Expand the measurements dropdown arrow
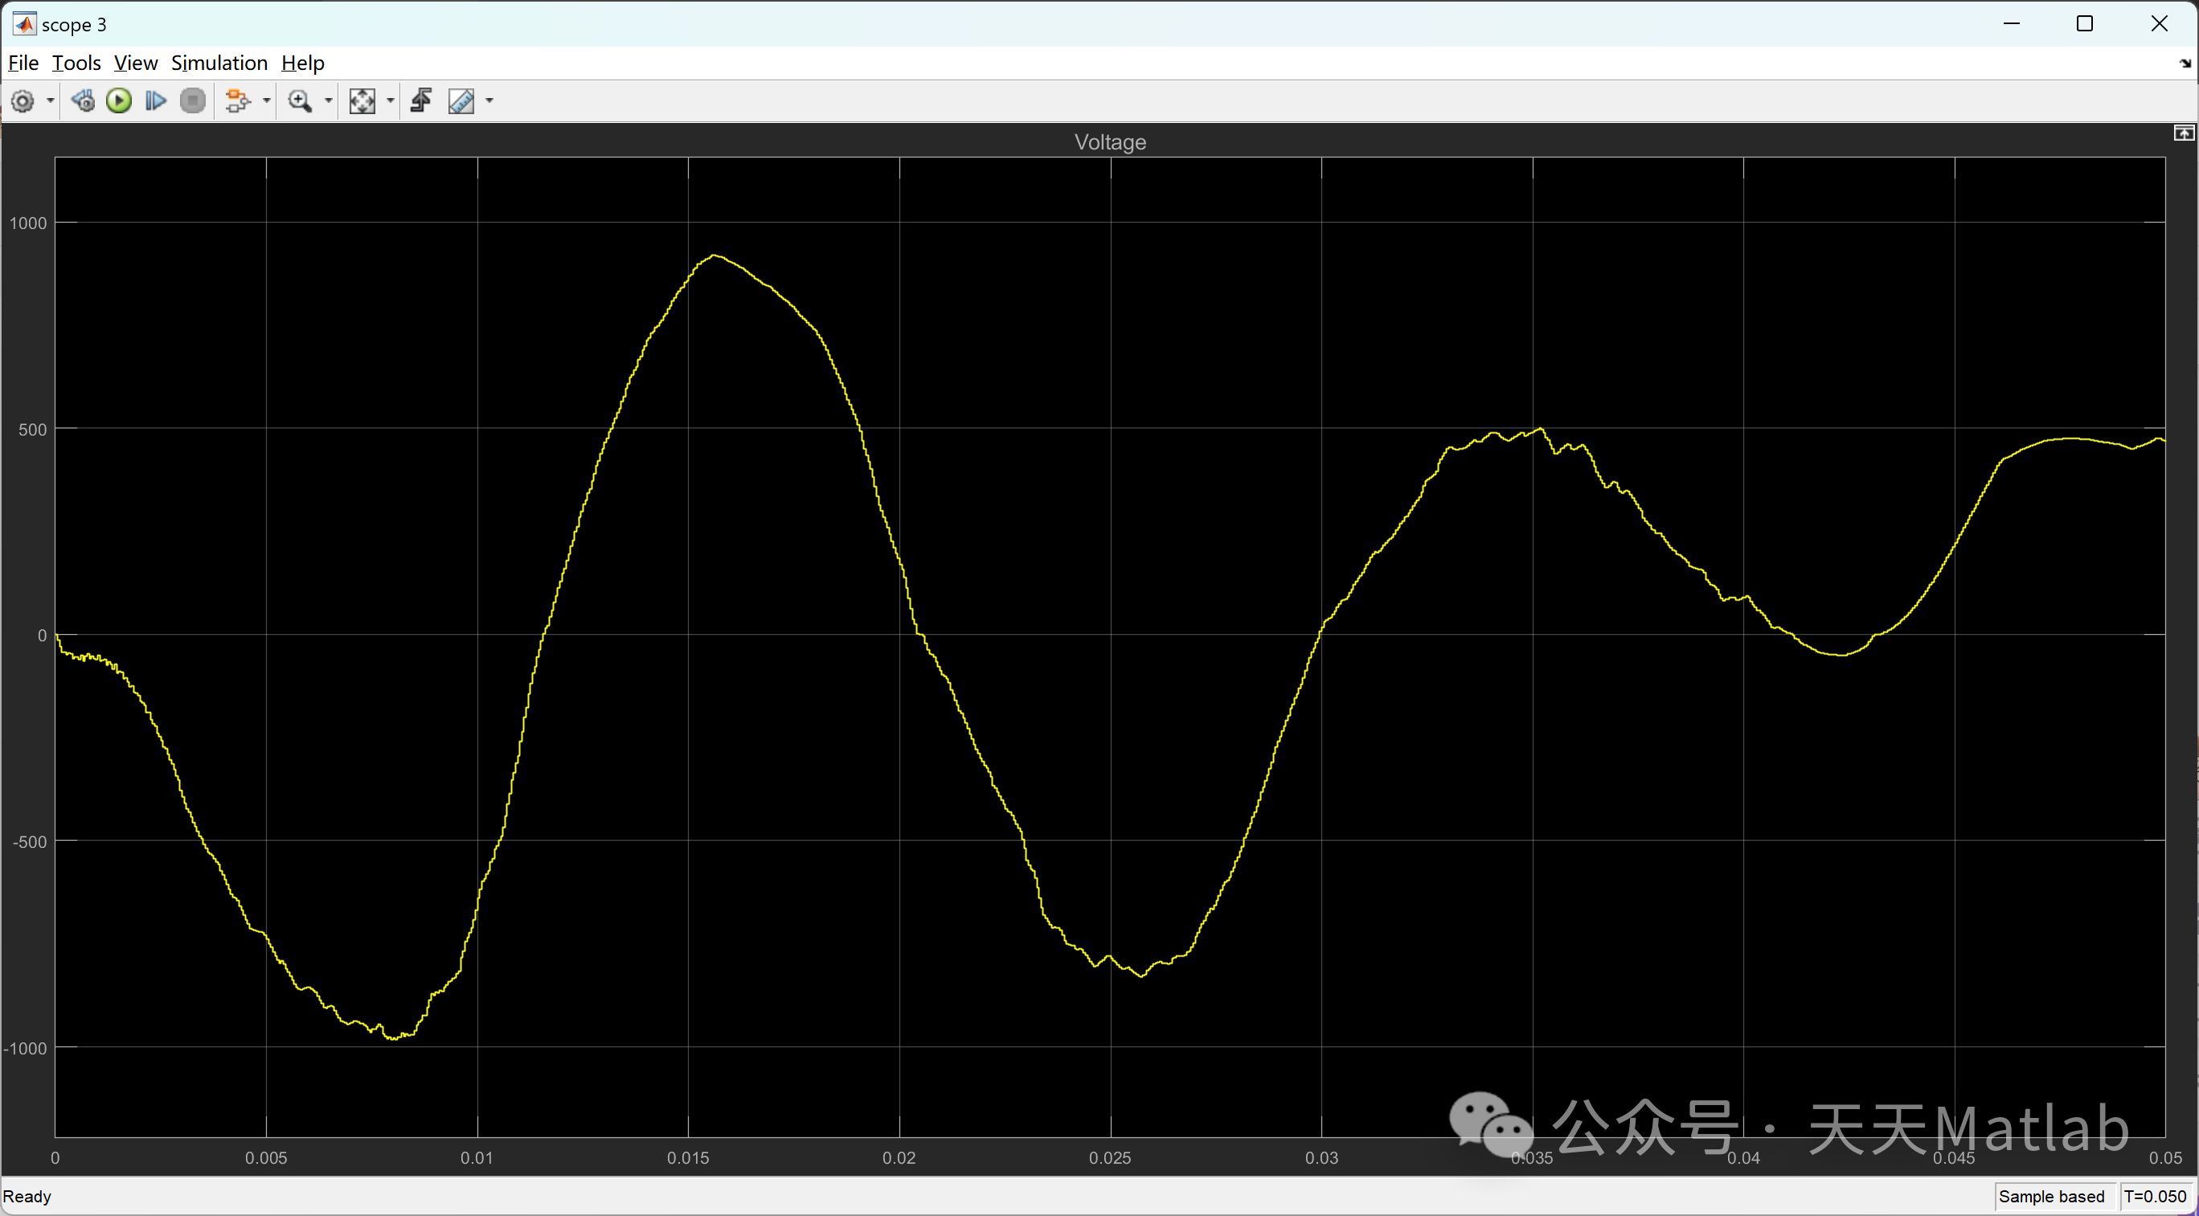The height and width of the screenshot is (1216, 2199). click(489, 101)
